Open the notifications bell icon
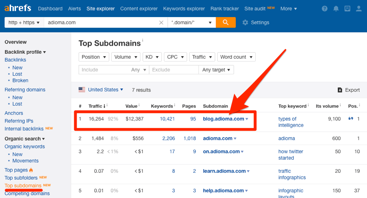This screenshot has width=367, height=198. click(x=336, y=9)
